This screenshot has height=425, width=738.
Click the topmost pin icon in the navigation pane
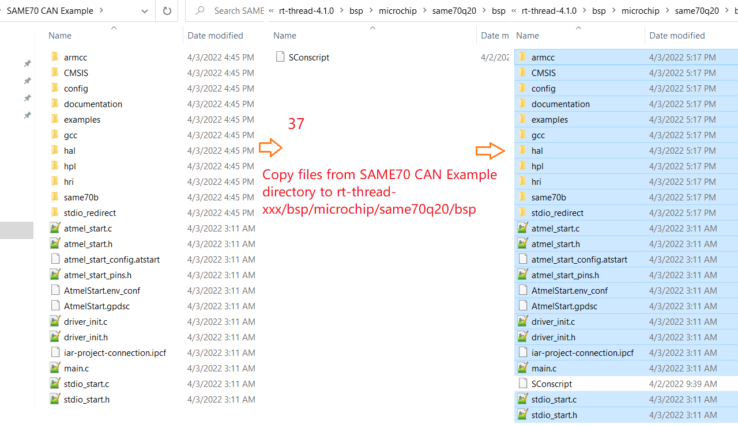tap(27, 64)
